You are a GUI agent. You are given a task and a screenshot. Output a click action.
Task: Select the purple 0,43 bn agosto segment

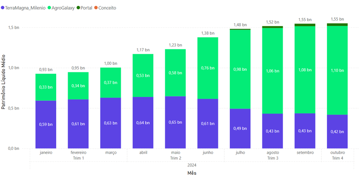pos(272,131)
